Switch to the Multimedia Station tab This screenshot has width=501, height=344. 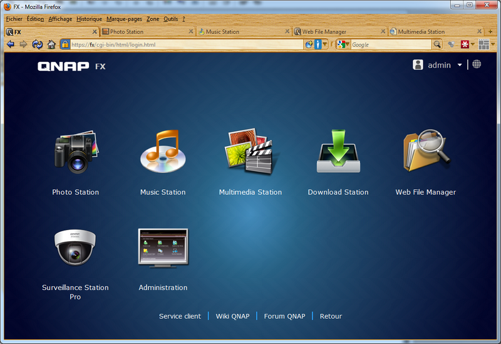click(436, 32)
